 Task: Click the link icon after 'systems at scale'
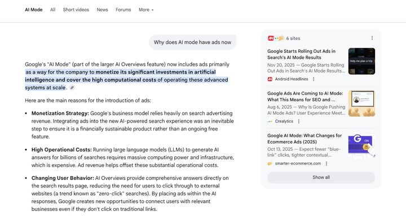72,88
